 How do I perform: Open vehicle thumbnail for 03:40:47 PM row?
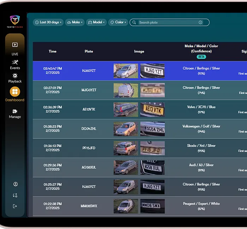click(126, 71)
